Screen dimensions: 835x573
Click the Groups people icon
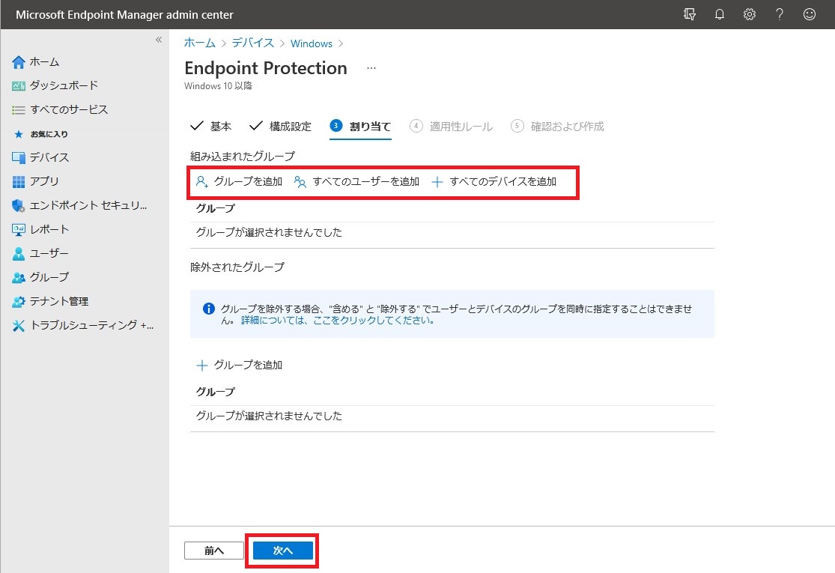tap(19, 277)
